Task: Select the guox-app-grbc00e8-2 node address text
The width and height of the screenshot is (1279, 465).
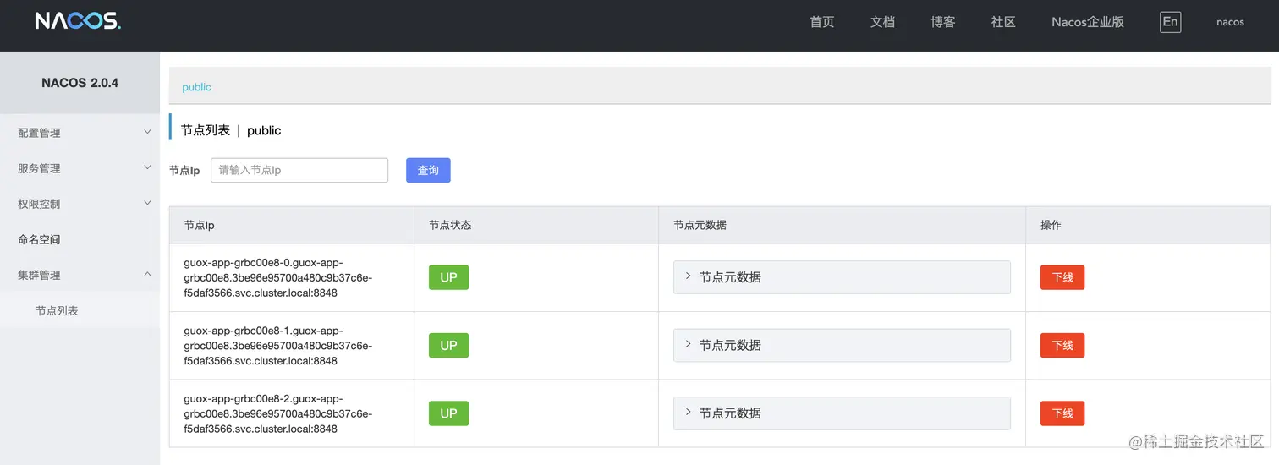Action: coord(278,413)
